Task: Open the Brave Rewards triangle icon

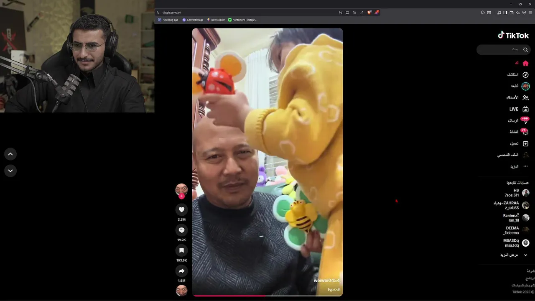Action: tap(377, 12)
